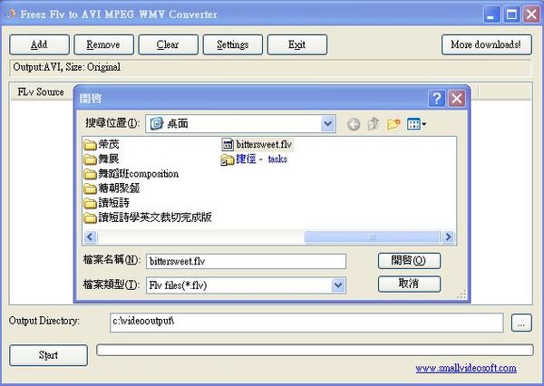The width and height of the screenshot is (544, 386).
Task: Click the Freez app title bar icon
Action: 11,14
